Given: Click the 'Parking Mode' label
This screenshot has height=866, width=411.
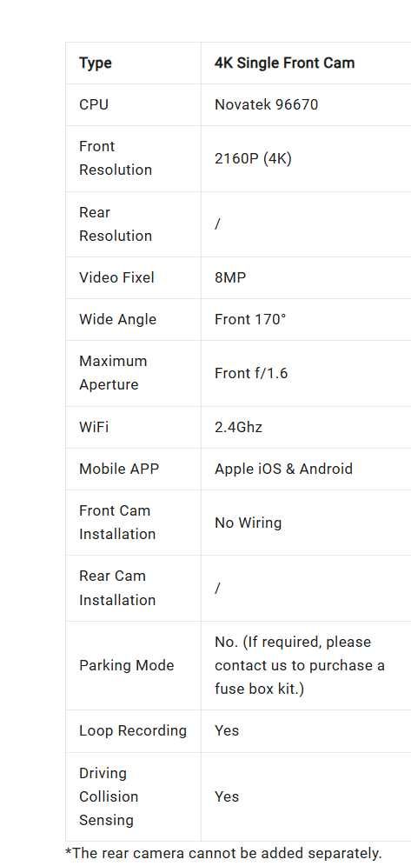Looking at the screenshot, I should click(126, 665).
